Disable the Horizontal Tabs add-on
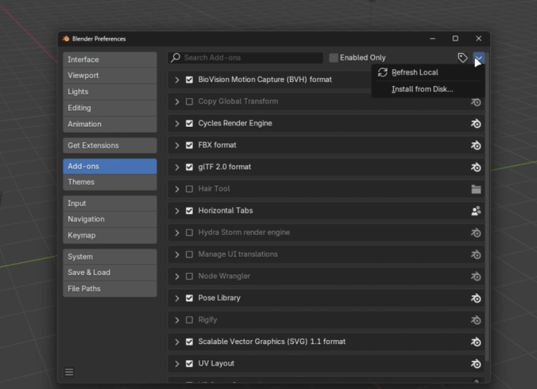This screenshot has width=537, height=389. [190, 210]
